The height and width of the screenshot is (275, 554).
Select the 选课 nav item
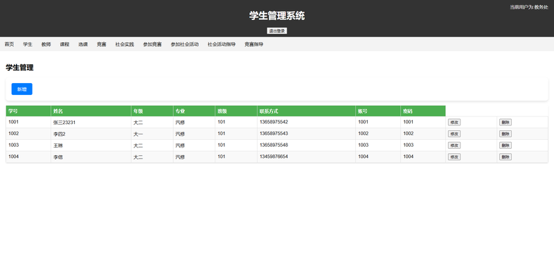(83, 44)
